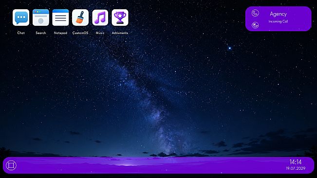Click the Incoming Call label

tap(278, 21)
